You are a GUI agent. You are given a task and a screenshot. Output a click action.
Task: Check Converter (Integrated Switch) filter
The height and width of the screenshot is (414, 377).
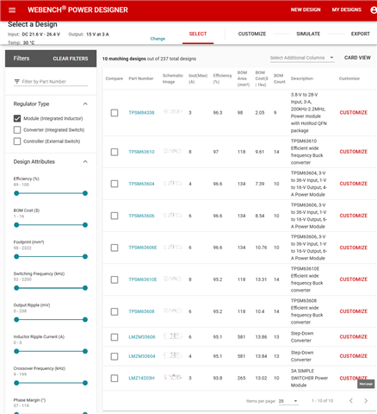(17, 130)
